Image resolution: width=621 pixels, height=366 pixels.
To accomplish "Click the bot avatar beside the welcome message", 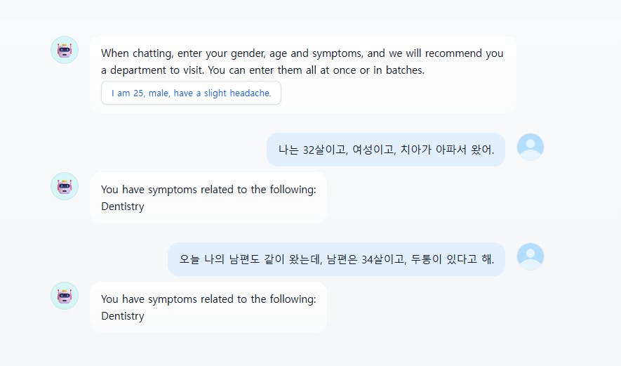I will 65,50.
